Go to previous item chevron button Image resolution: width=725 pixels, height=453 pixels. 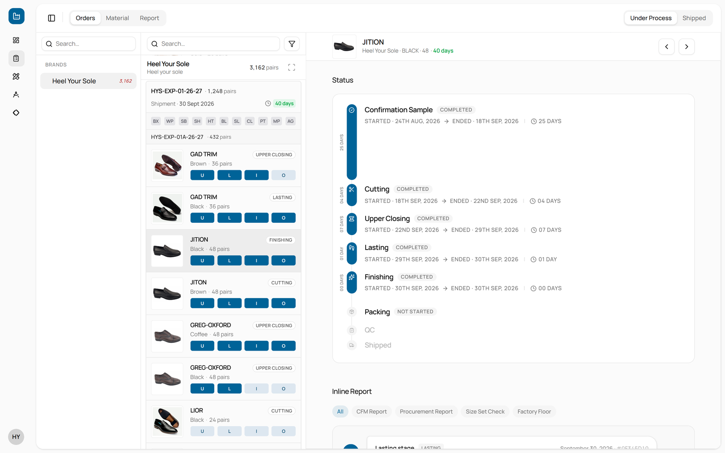tap(667, 47)
